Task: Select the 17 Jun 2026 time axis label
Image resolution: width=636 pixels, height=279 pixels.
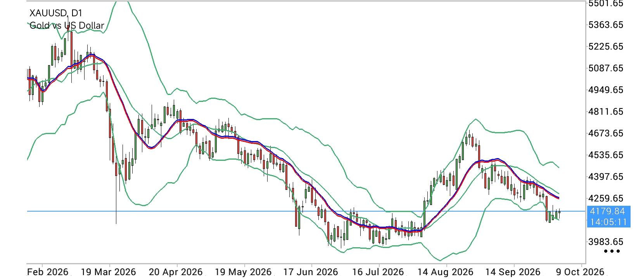Action: (x=311, y=272)
